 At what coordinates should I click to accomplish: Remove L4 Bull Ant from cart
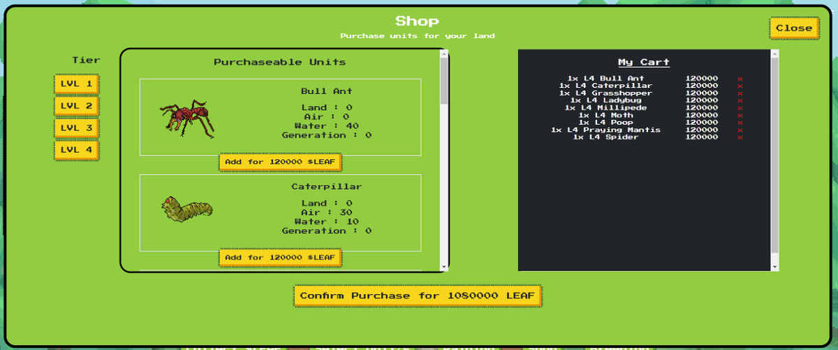point(740,79)
